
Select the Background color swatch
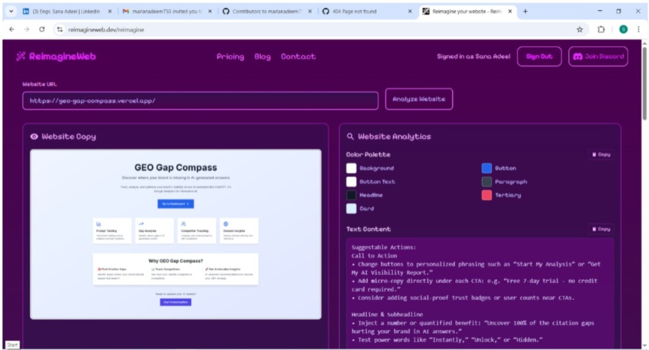click(351, 168)
